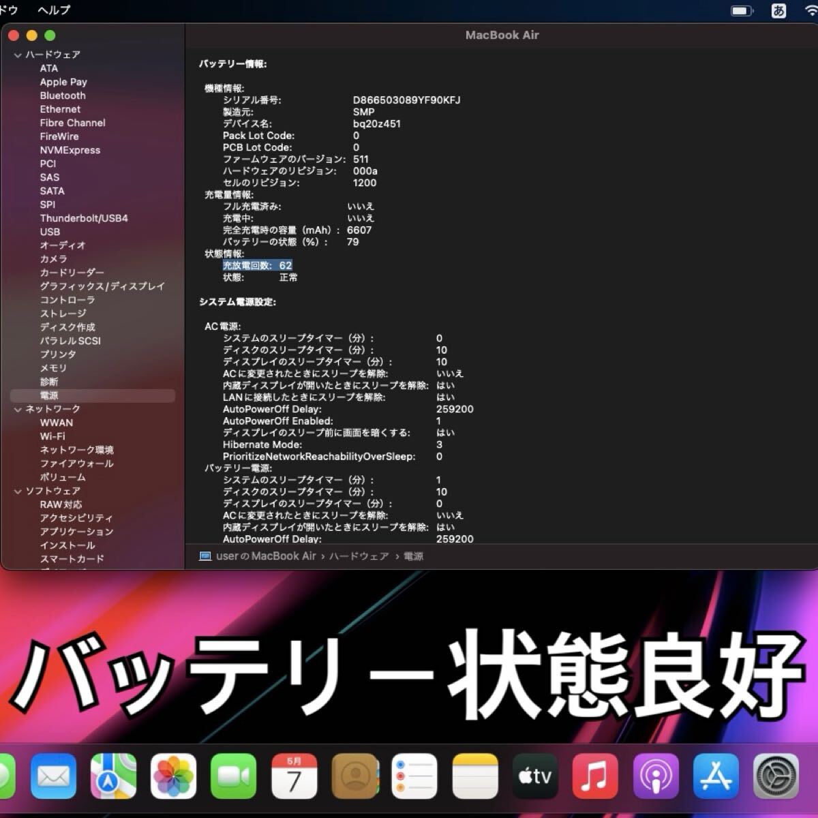Open the Contacts app in Dock
The image size is (818, 818).
coord(354,776)
